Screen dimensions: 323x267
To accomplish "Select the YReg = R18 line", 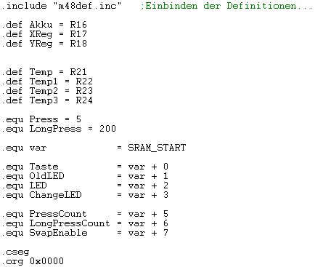I will [x=44, y=44].
